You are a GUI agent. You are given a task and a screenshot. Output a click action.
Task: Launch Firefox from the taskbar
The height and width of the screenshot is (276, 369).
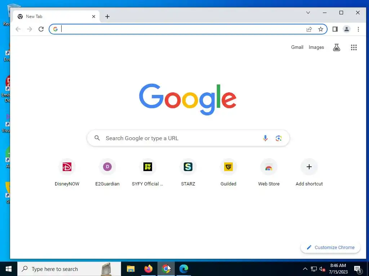[x=148, y=269]
